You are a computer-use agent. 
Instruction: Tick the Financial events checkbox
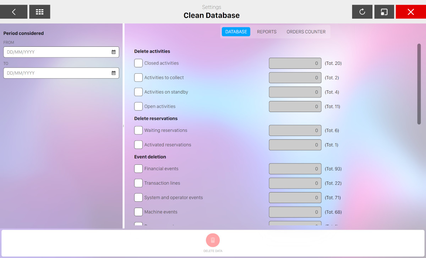point(138,169)
